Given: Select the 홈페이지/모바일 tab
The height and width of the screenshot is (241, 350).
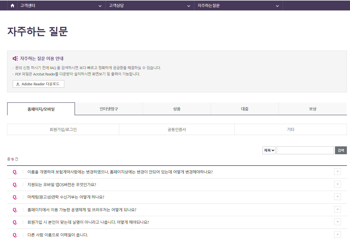Looking at the screenshot, I should [41, 109].
